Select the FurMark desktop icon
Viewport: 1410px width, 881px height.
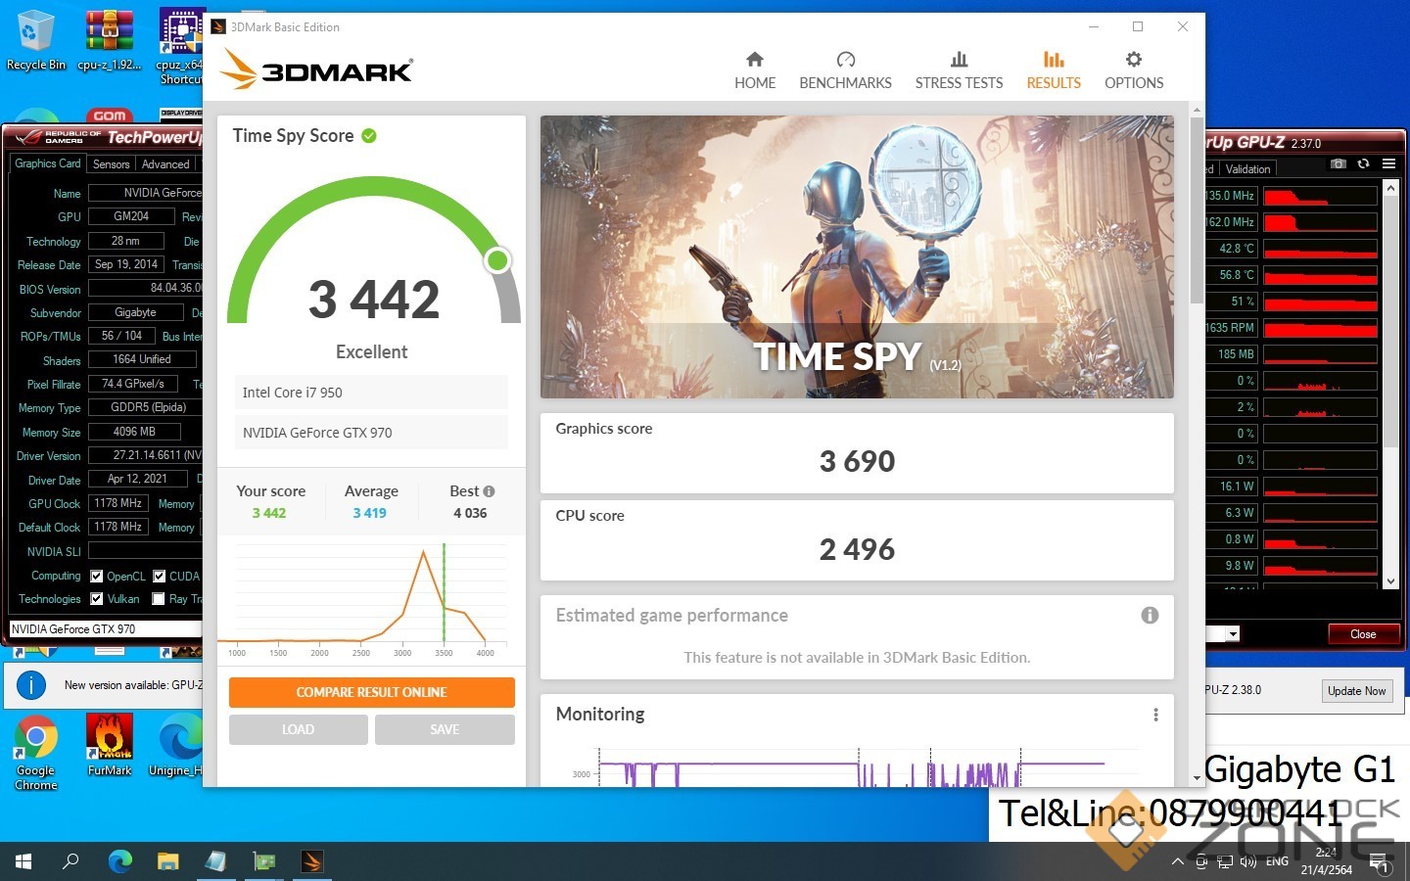click(x=110, y=746)
